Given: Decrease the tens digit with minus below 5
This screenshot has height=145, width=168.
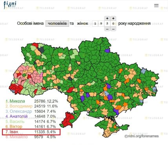Looking at the screenshot, I should [107, 29].
